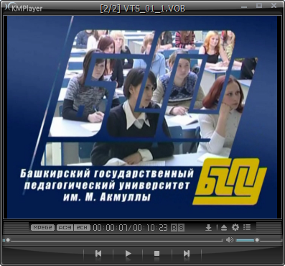This screenshot has width=285, height=266.
Task: Click the eject / open file icon
Action: coord(224,227)
